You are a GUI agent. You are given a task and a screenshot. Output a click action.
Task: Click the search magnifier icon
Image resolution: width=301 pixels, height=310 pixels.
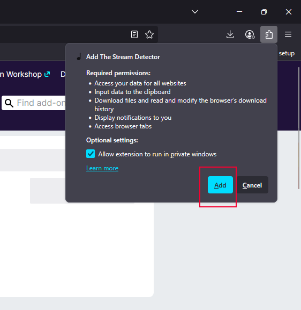[x=9, y=103]
